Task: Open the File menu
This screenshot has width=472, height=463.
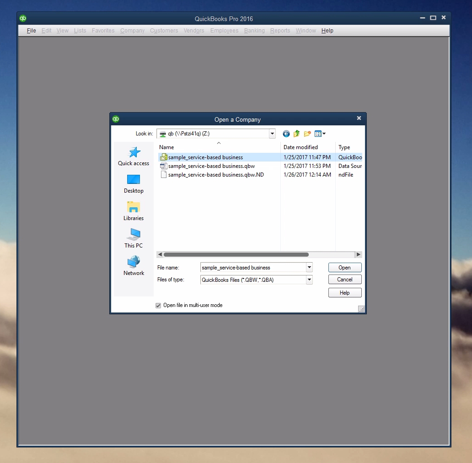Action: [31, 31]
